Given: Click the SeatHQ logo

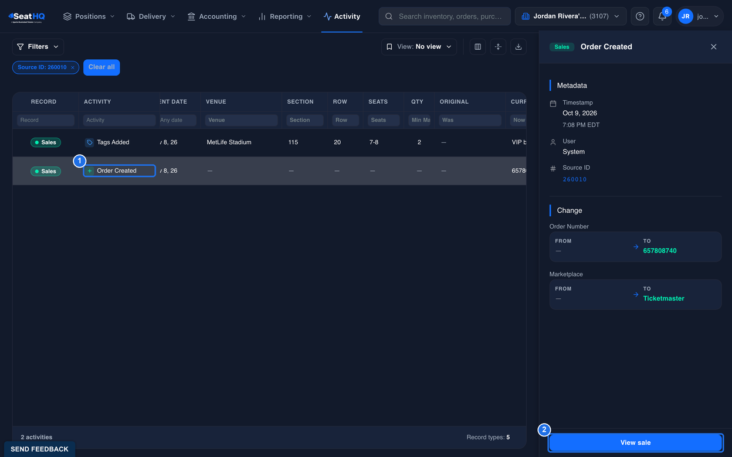Looking at the screenshot, I should pyautogui.click(x=26, y=17).
